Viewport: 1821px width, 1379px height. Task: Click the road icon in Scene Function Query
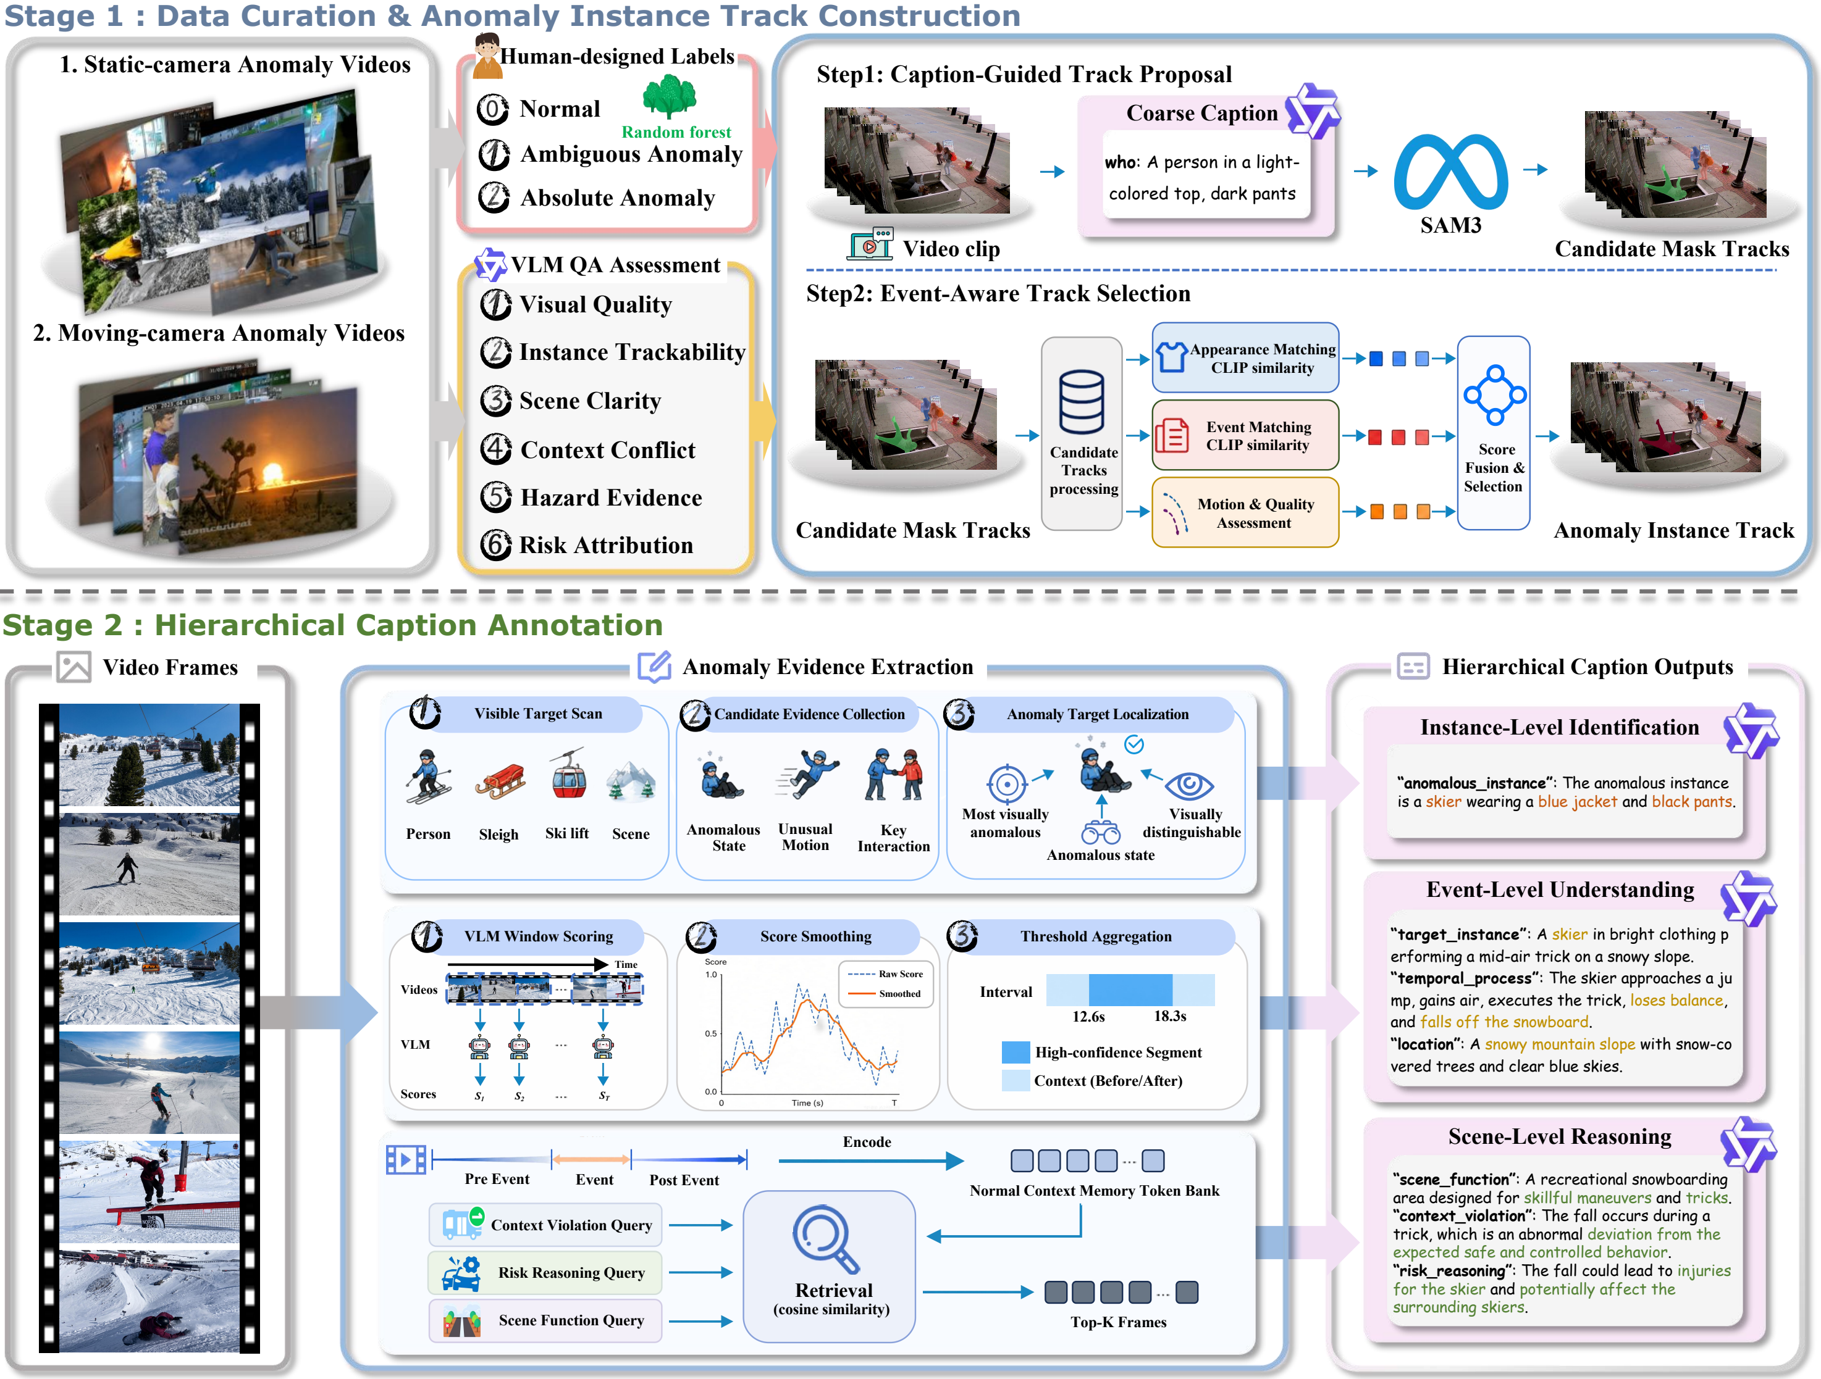click(x=462, y=1320)
